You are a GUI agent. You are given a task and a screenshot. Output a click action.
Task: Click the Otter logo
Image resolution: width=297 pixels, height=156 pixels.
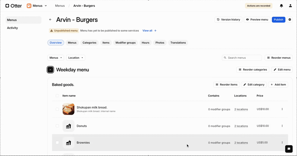[14, 6]
